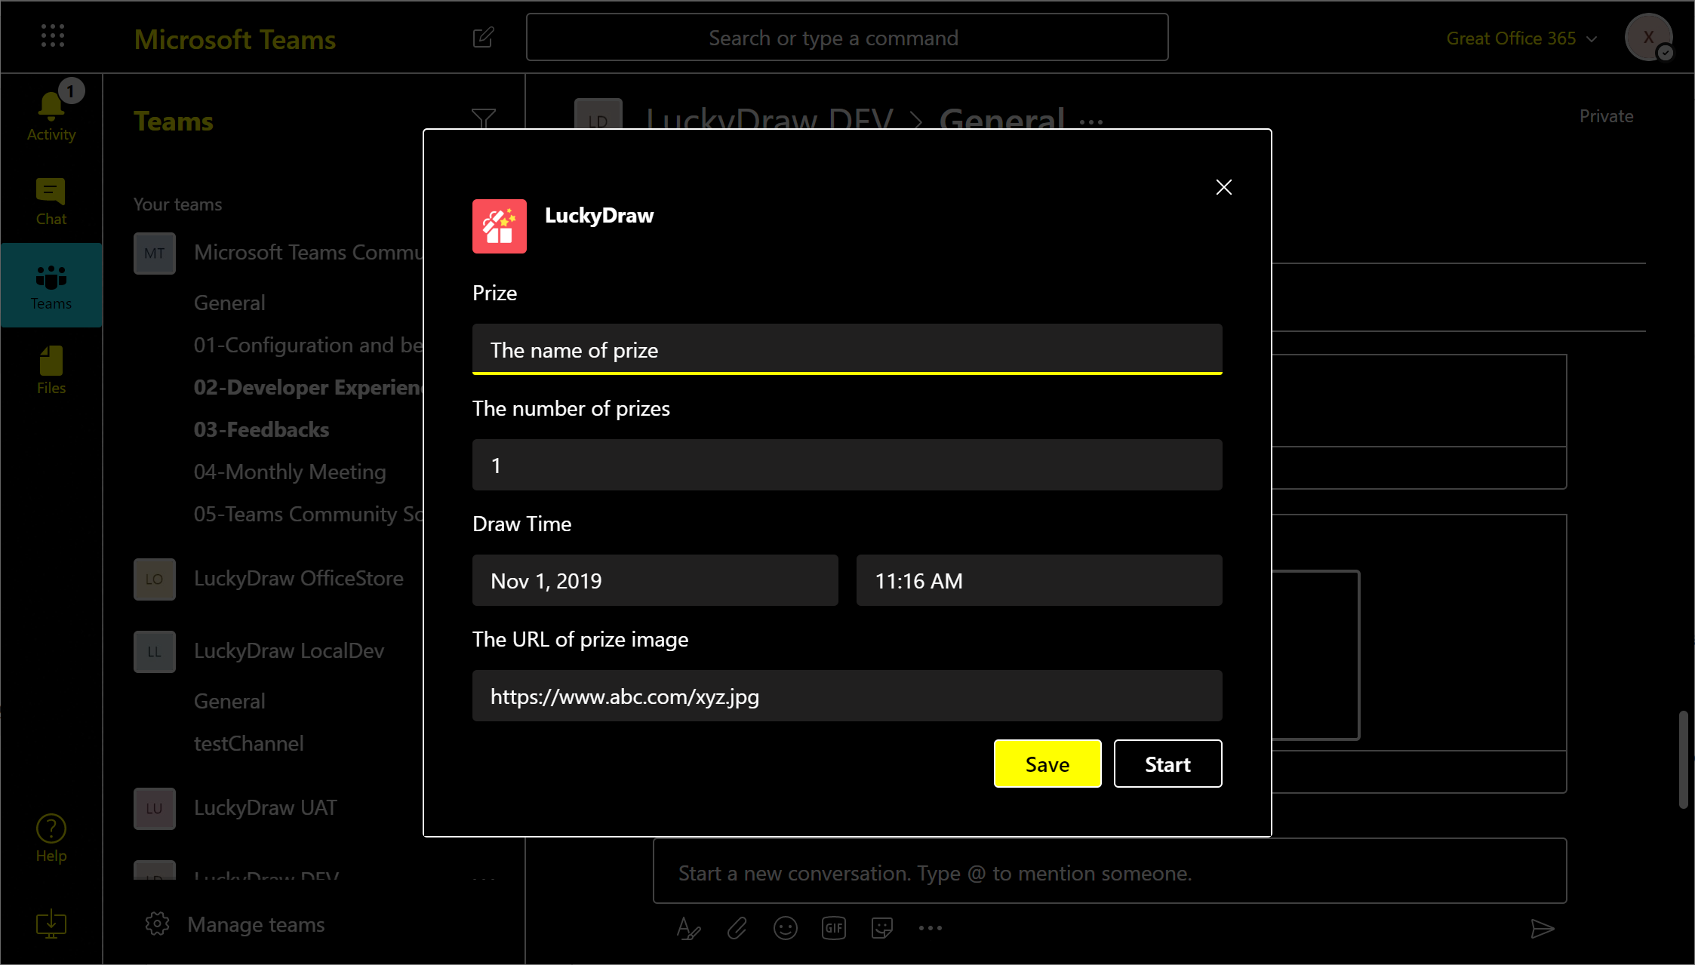Open General channel under LuckyDraw LocalDev
Viewport: 1695px width, 965px height.
229,701
